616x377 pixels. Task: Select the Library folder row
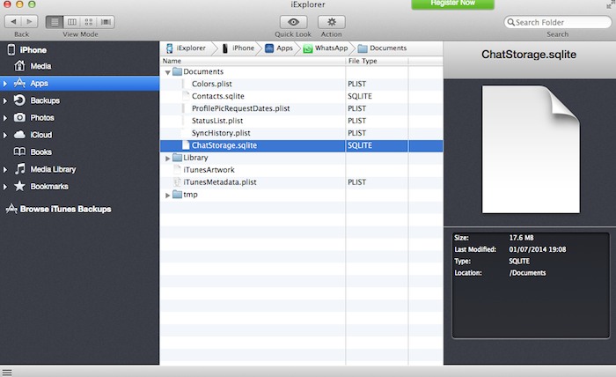pos(301,158)
